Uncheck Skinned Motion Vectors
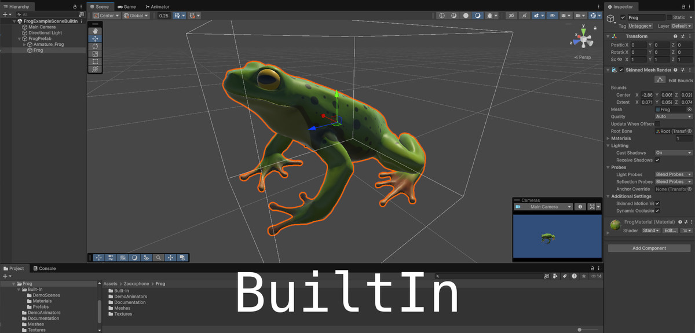This screenshot has height=333, width=695. pyautogui.click(x=657, y=203)
